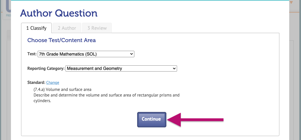Click the orange triangle menu arrow behind dialog
Screen dimensions: 301x140
tap(291, 3)
